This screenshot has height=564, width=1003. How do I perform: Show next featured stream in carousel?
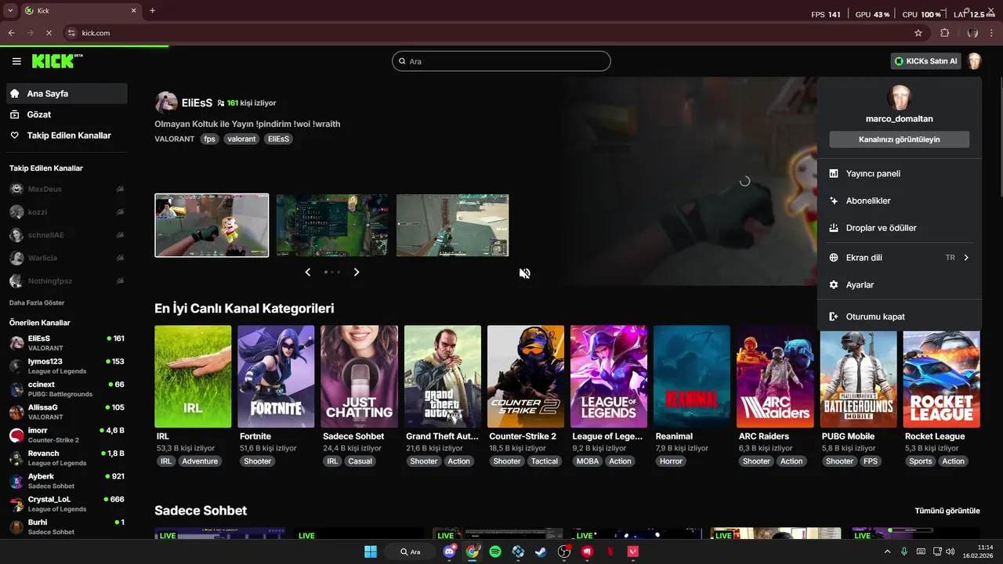357,272
